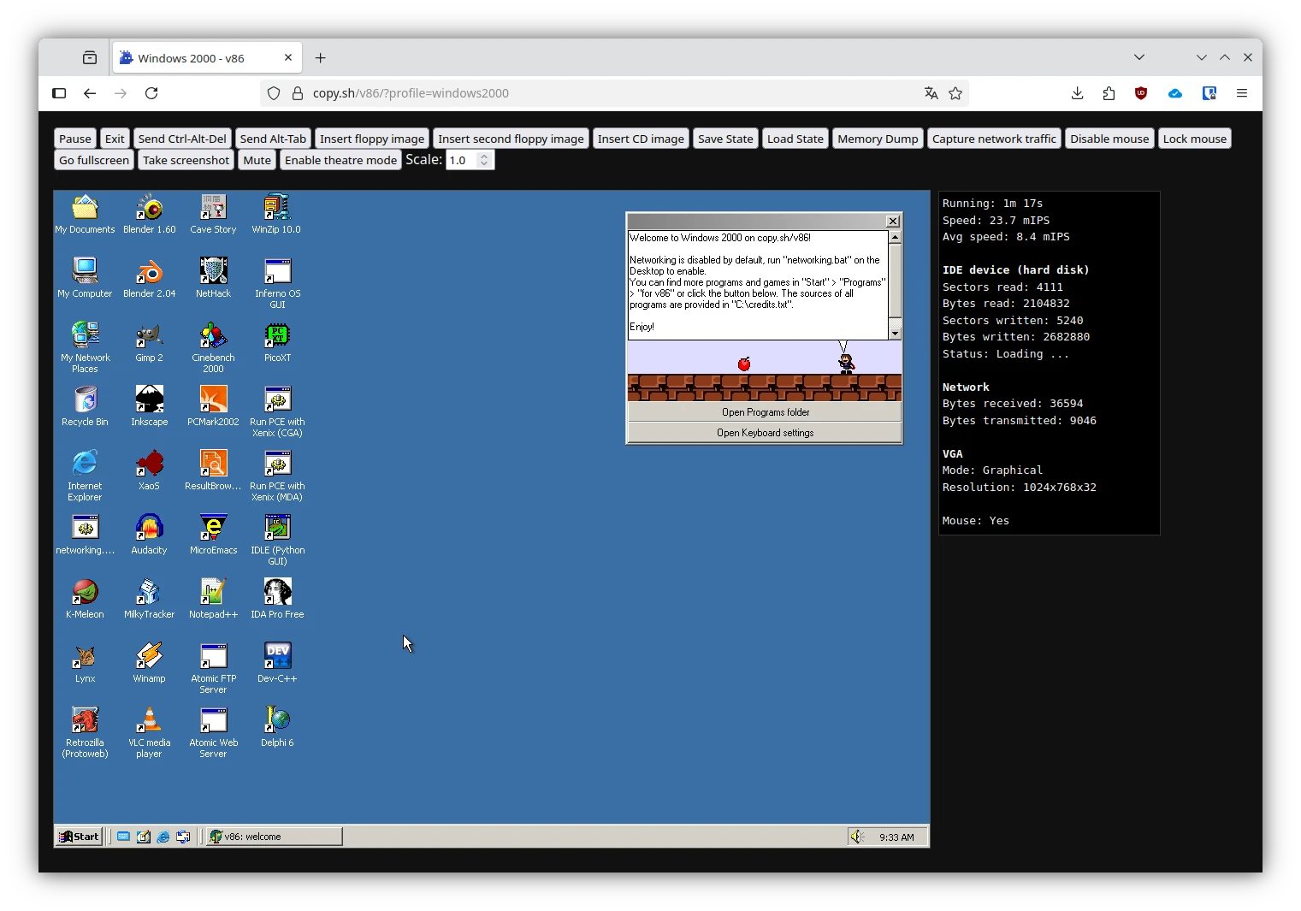The height and width of the screenshot is (911, 1301).
Task: Click the Notepad++ desktop shortcut
Action: tap(213, 593)
